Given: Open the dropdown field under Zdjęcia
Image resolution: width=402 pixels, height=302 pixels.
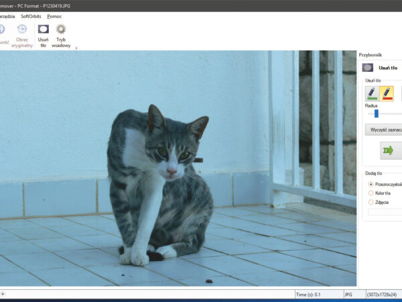Looking at the screenshot, I should [385, 211].
